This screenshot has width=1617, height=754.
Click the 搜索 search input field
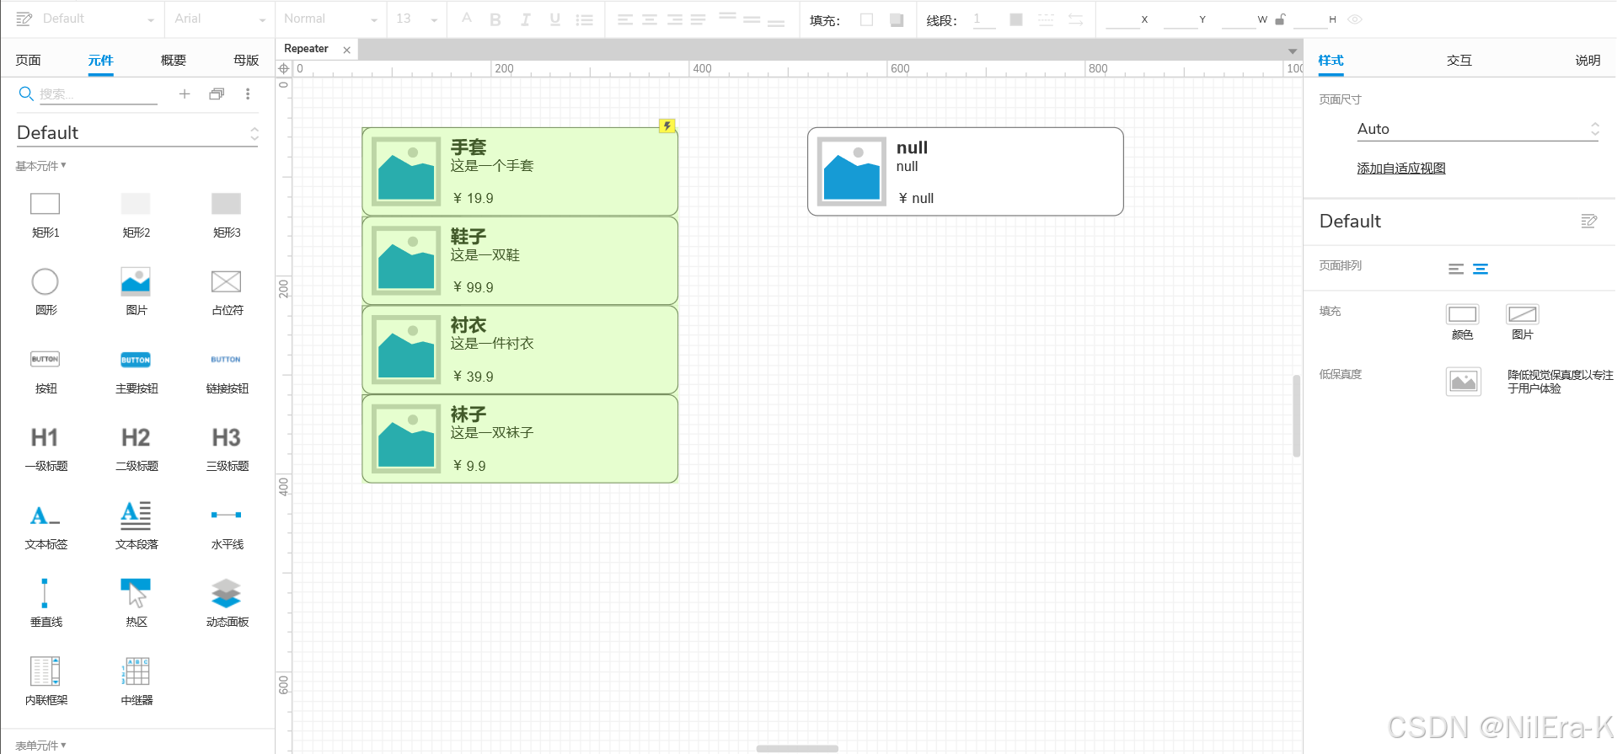pos(98,94)
